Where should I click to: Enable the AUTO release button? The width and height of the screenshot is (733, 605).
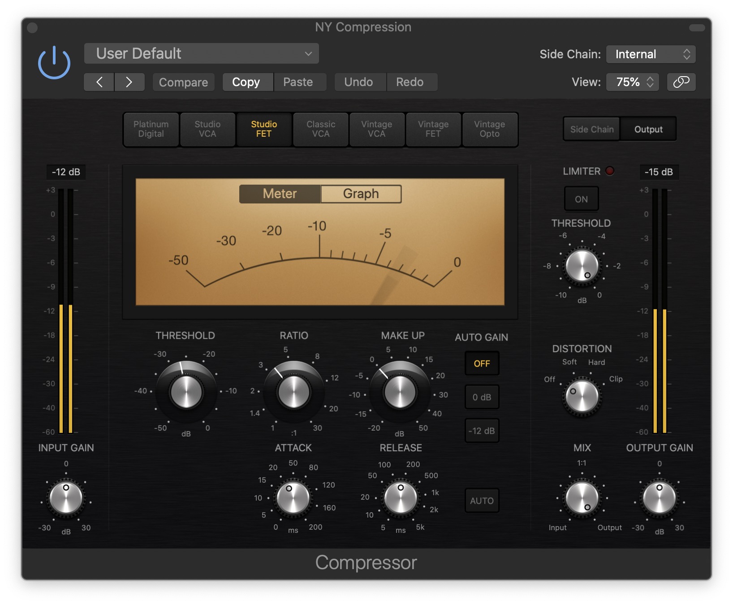482,501
